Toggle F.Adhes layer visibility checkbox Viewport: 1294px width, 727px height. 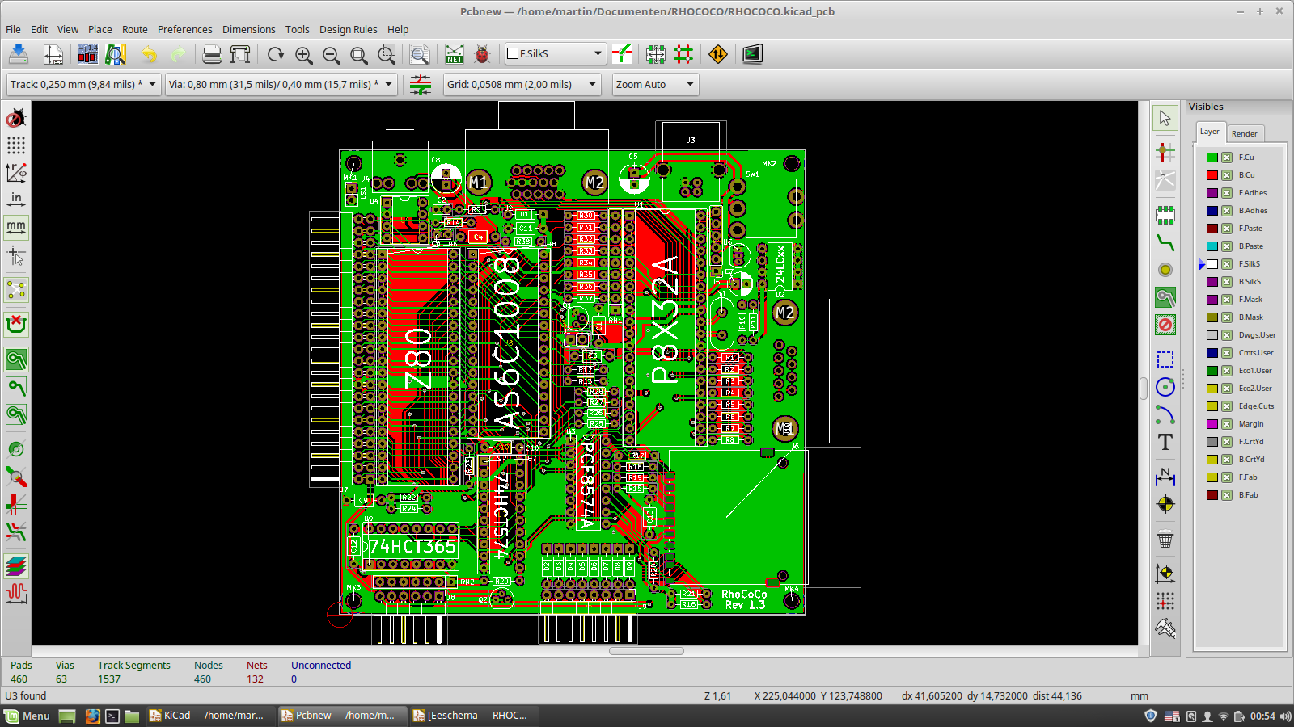1227,193
